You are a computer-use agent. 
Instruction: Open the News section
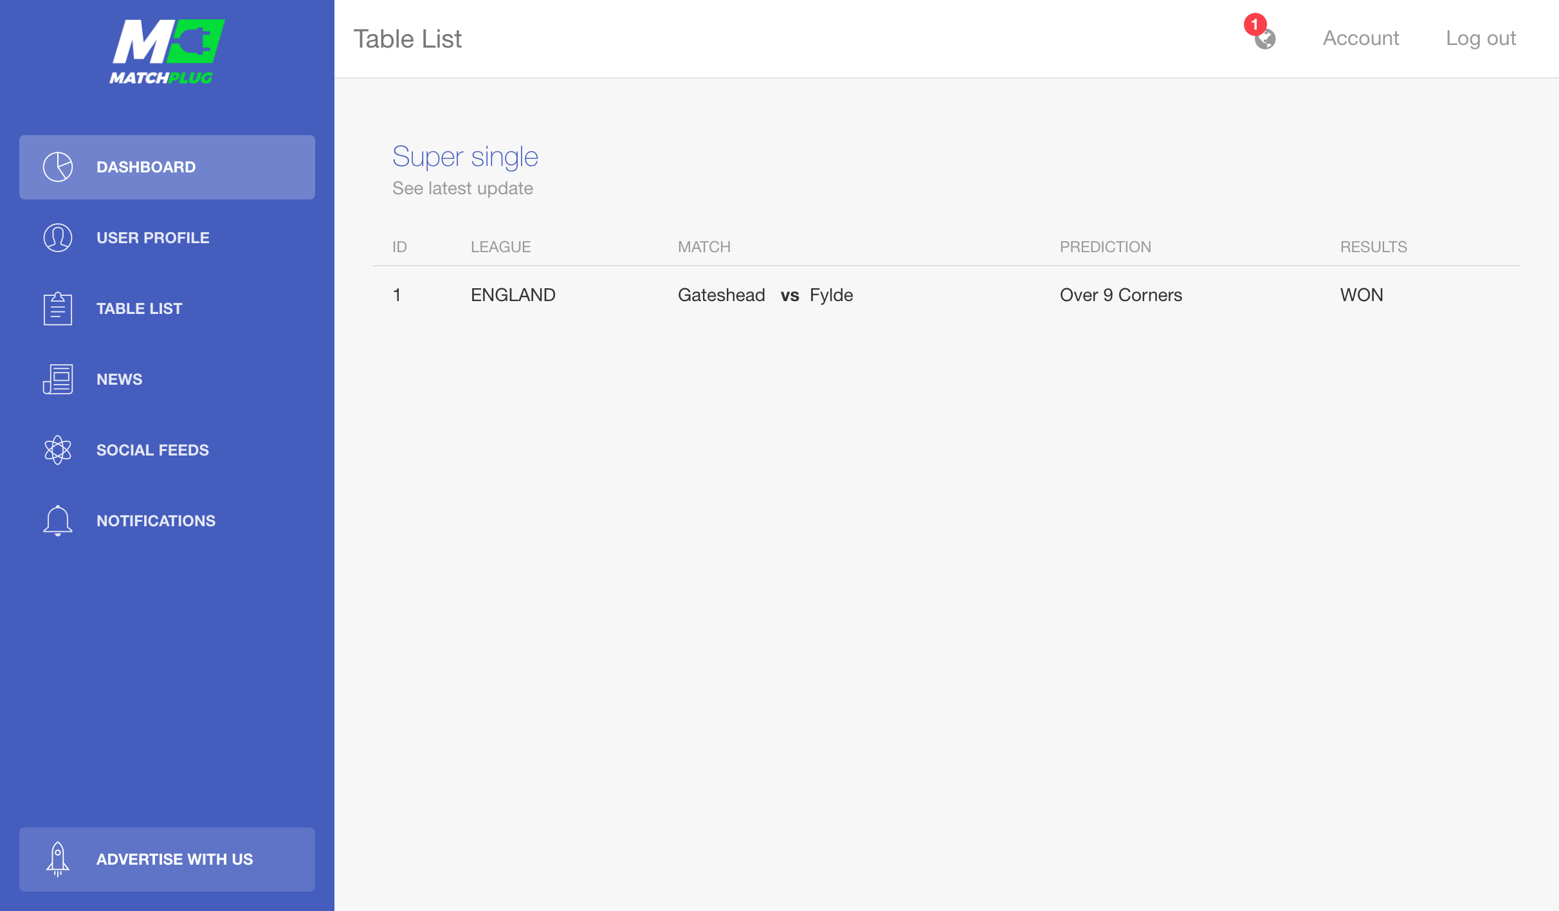point(120,380)
